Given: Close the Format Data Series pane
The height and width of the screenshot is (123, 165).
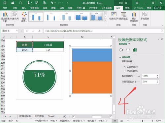Looking at the screenshot, I should [x=162, y=39].
